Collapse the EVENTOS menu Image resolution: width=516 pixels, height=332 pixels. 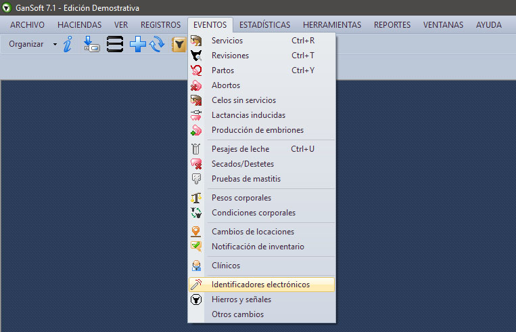coord(210,24)
